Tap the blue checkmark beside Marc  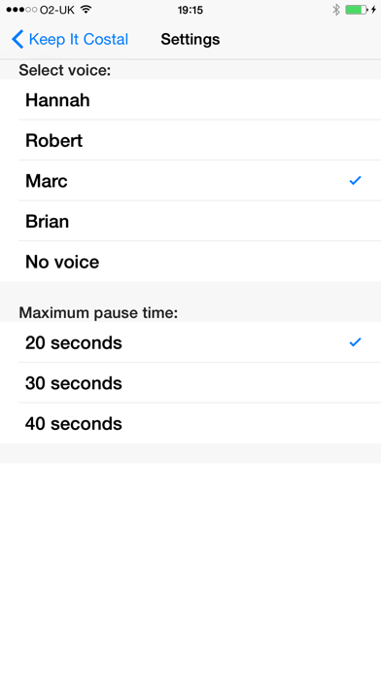click(355, 181)
